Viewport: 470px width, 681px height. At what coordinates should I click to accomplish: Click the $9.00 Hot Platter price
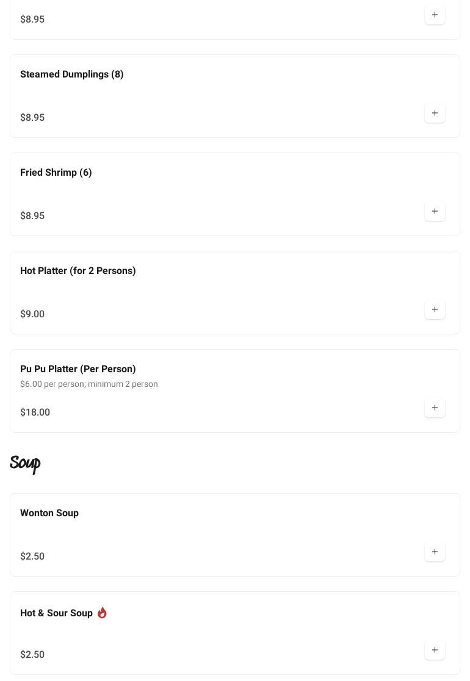coord(32,314)
